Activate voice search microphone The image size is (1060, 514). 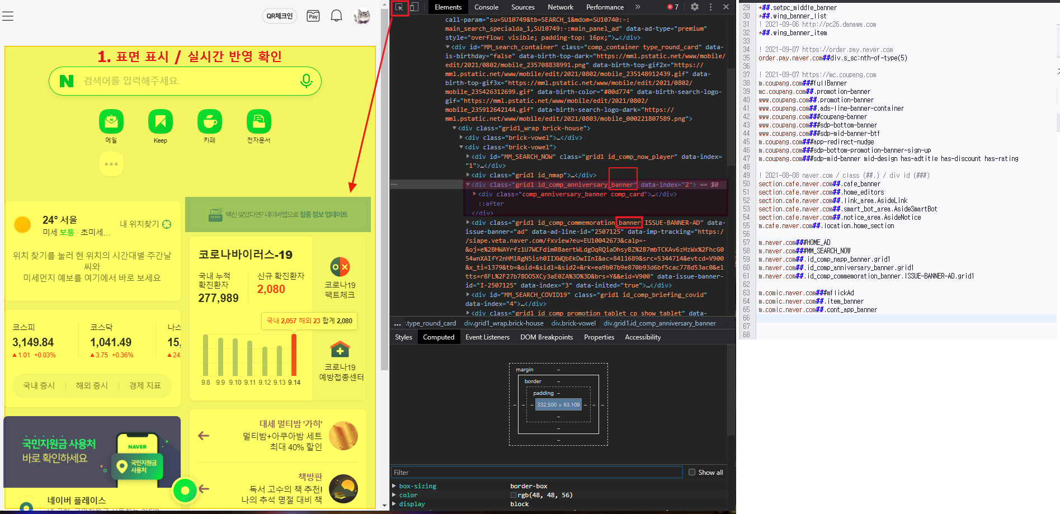[306, 81]
